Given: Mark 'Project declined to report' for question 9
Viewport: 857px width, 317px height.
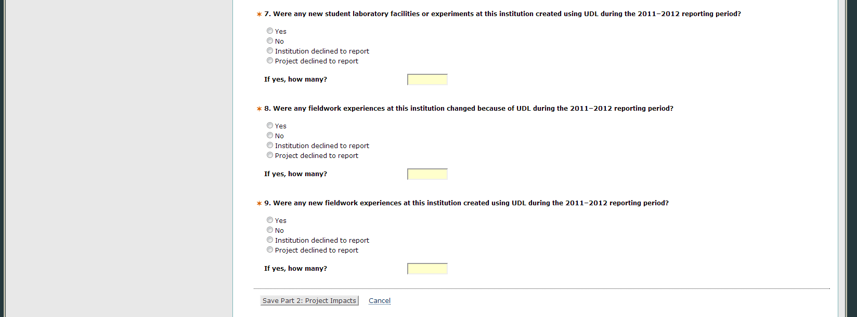Looking at the screenshot, I should pyautogui.click(x=270, y=250).
